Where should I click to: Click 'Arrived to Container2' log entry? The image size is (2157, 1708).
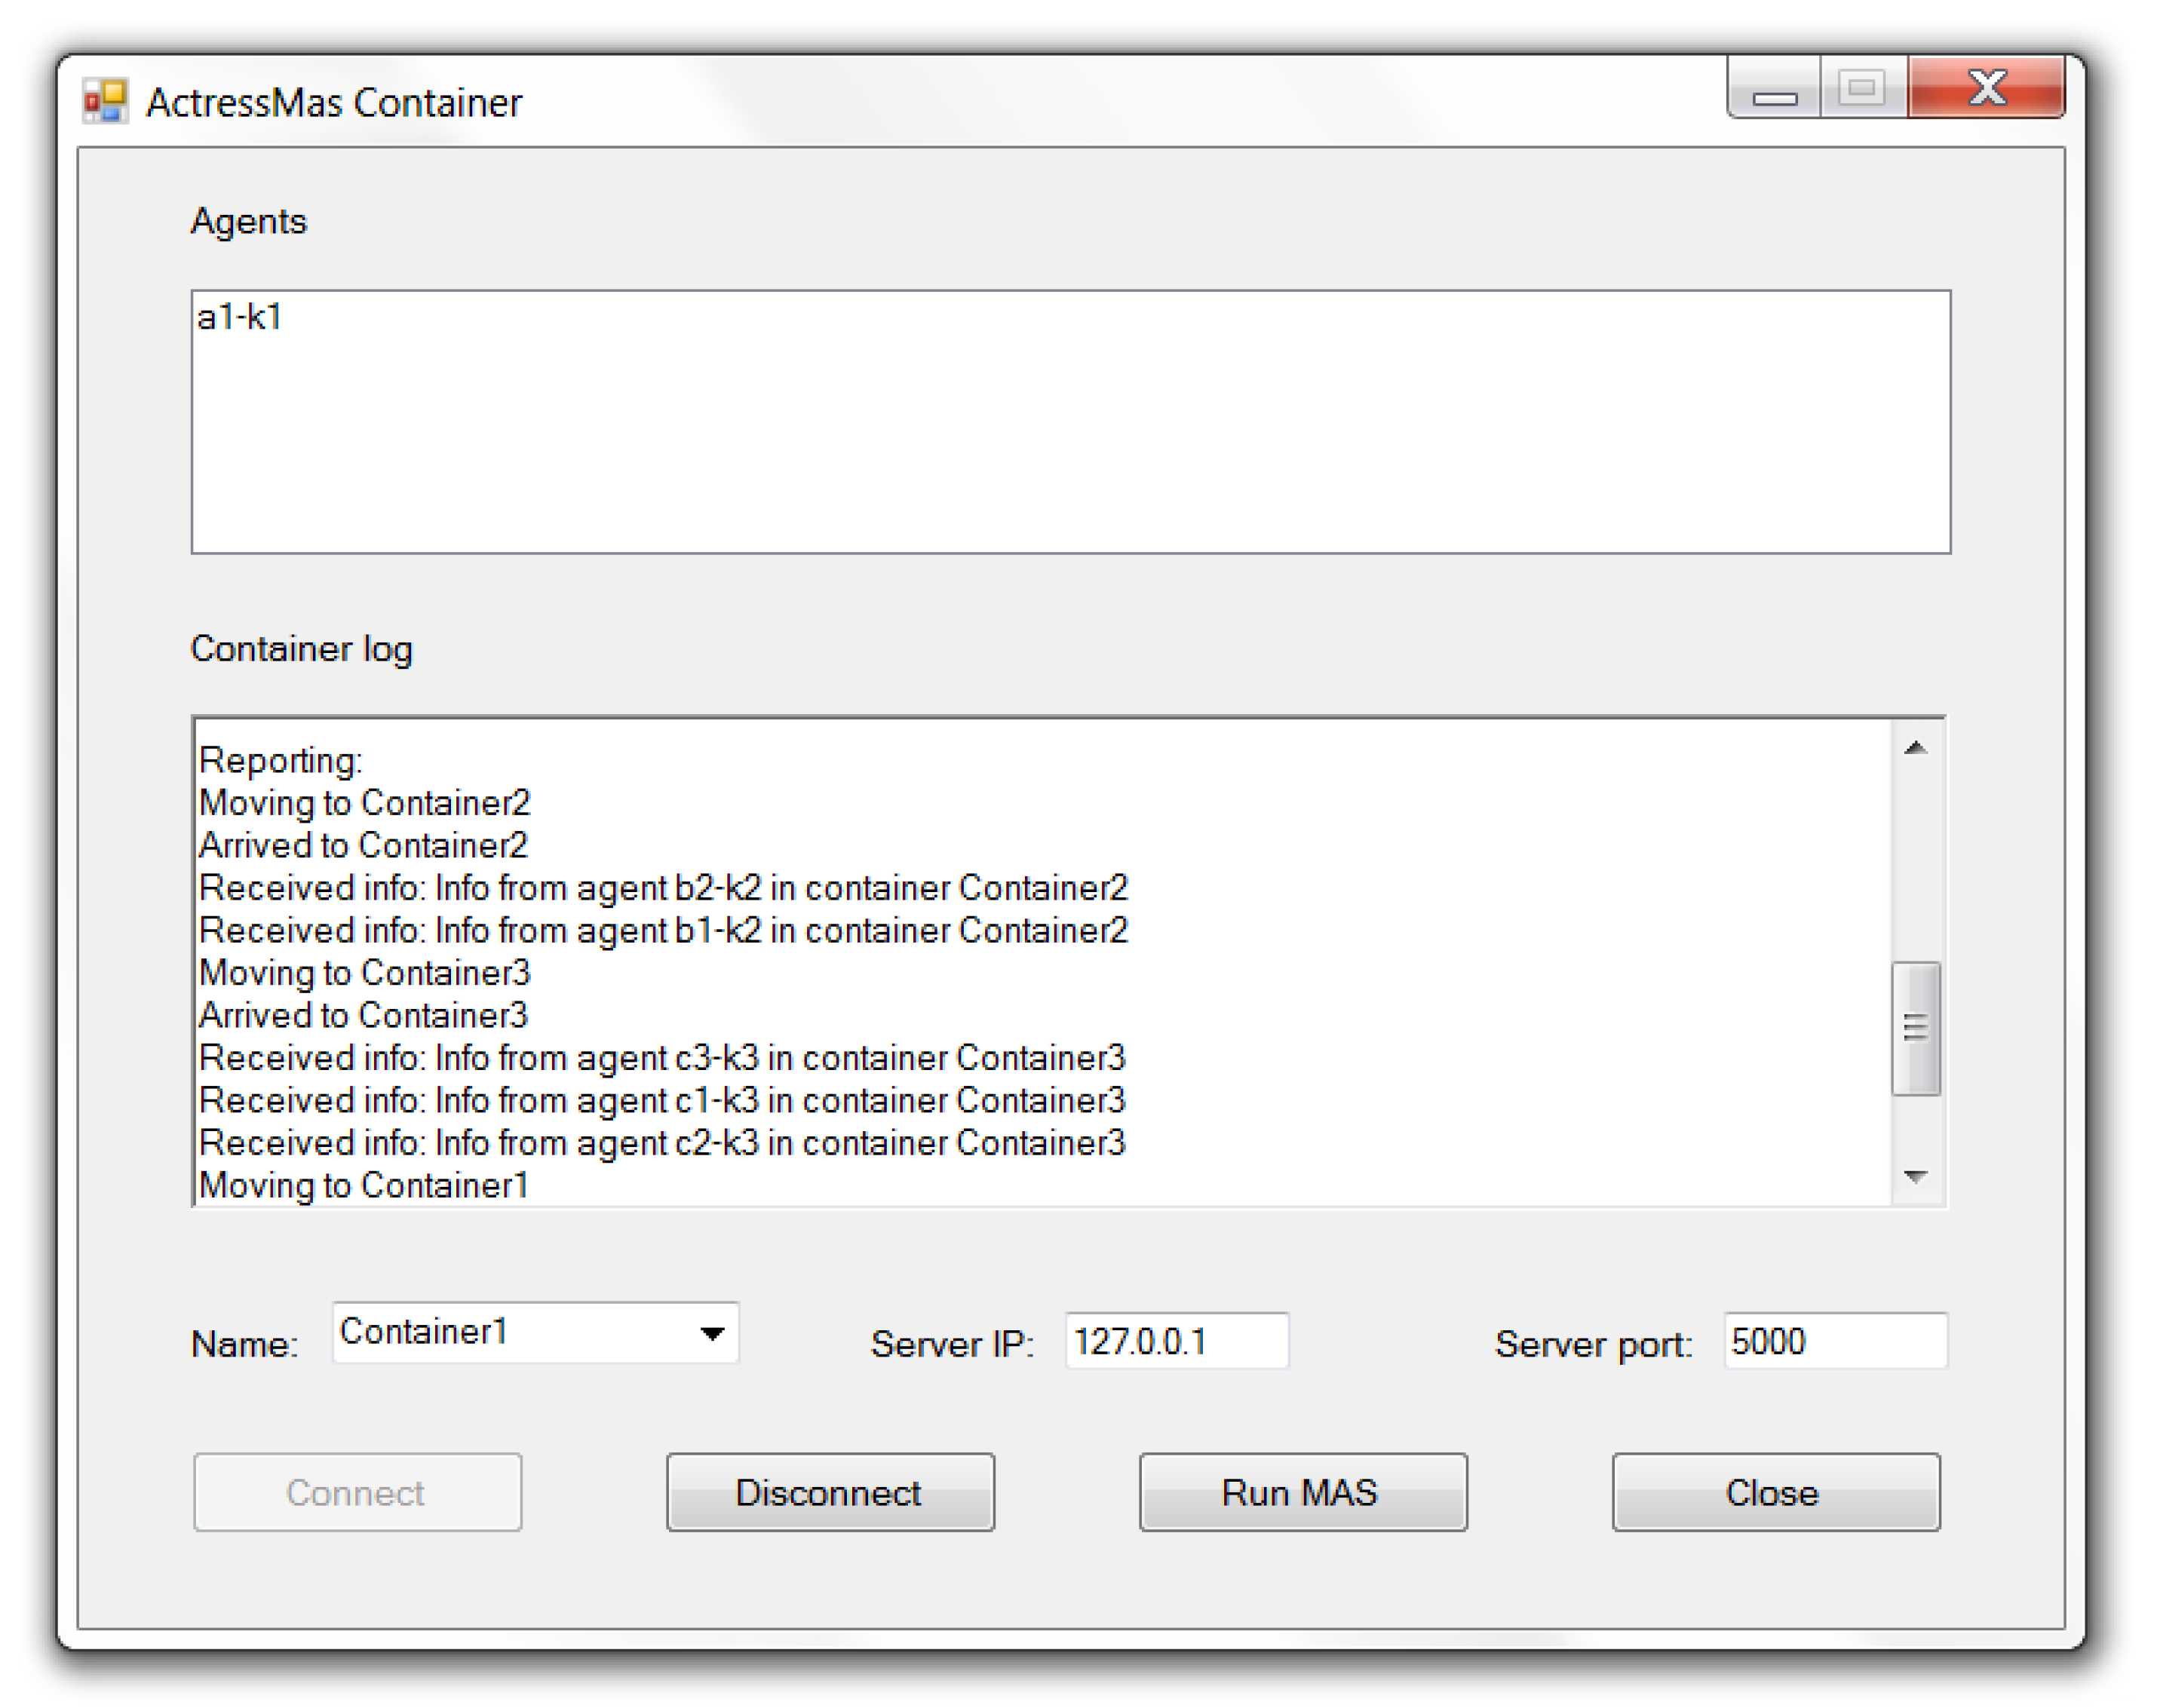click(363, 845)
